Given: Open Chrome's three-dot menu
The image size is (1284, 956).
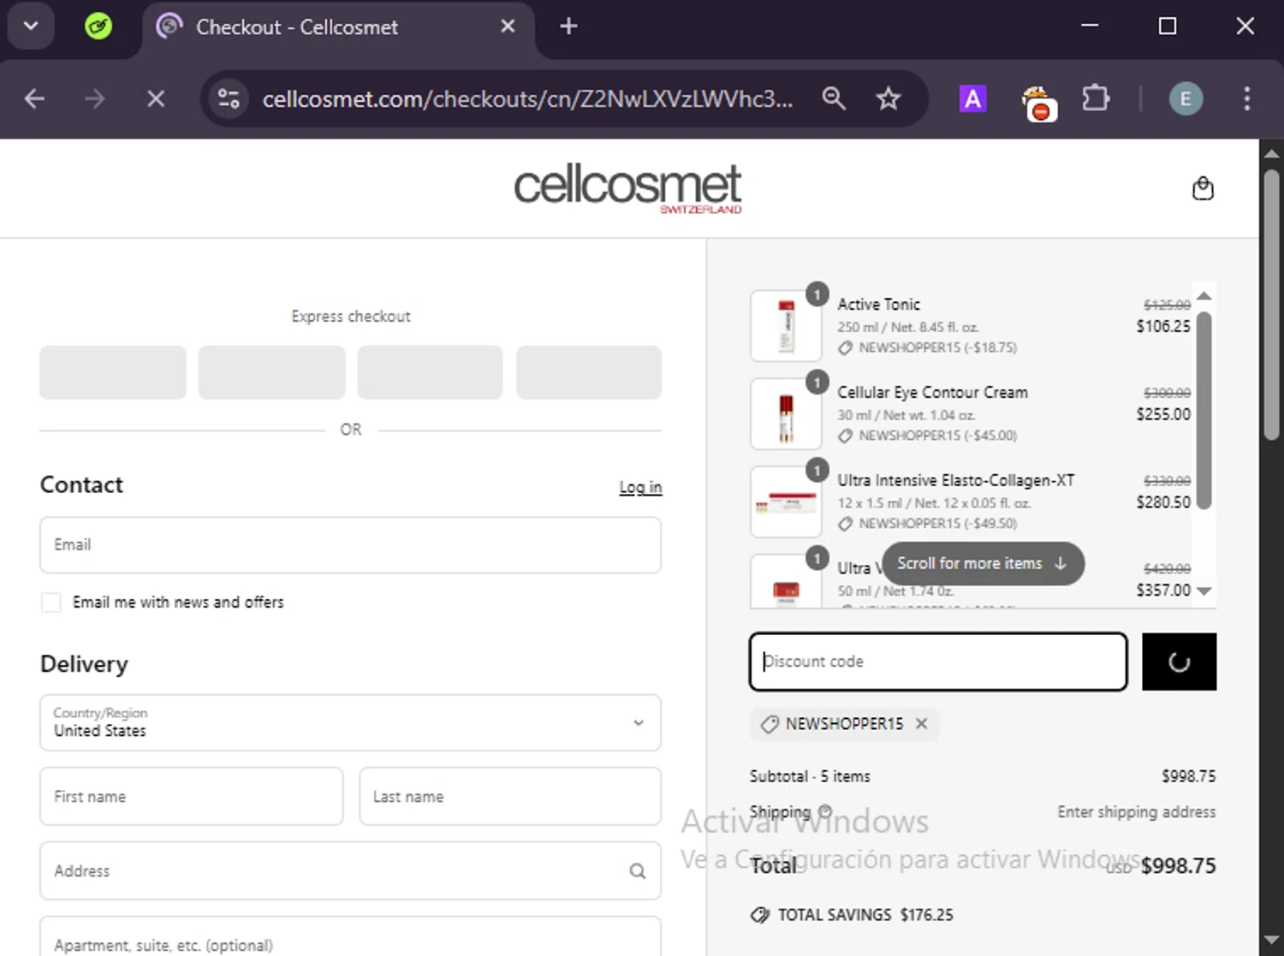Looking at the screenshot, I should pos(1246,99).
